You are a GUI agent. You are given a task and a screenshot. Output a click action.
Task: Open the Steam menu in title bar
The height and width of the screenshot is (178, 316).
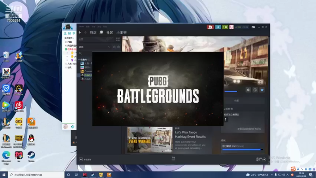81,27
